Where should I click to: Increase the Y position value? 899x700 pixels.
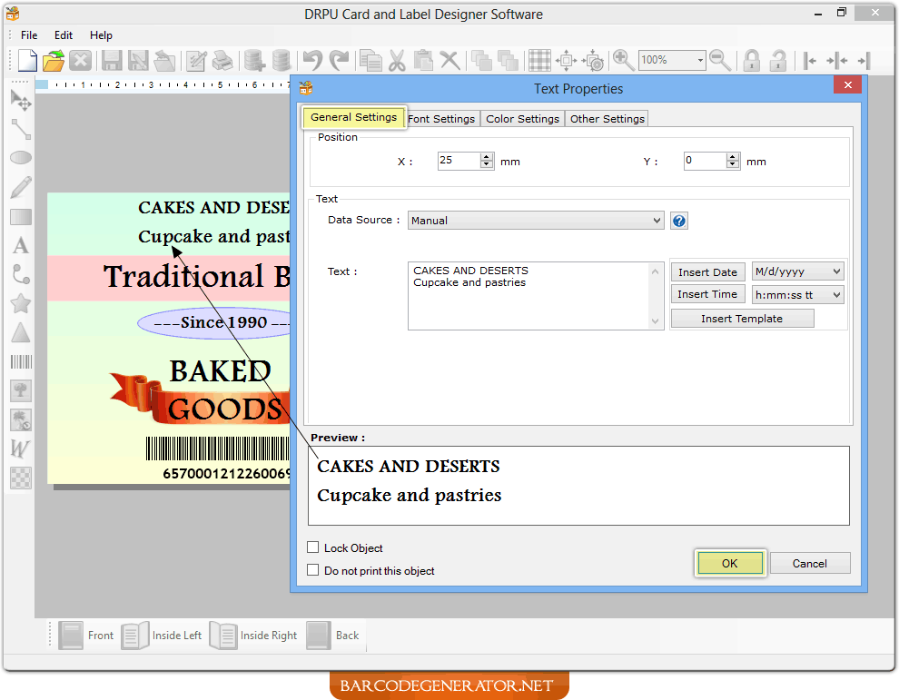coord(733,156)
